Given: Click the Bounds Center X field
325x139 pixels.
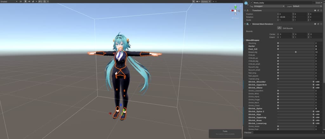Looking at the screenshot, I should [285, 34].
